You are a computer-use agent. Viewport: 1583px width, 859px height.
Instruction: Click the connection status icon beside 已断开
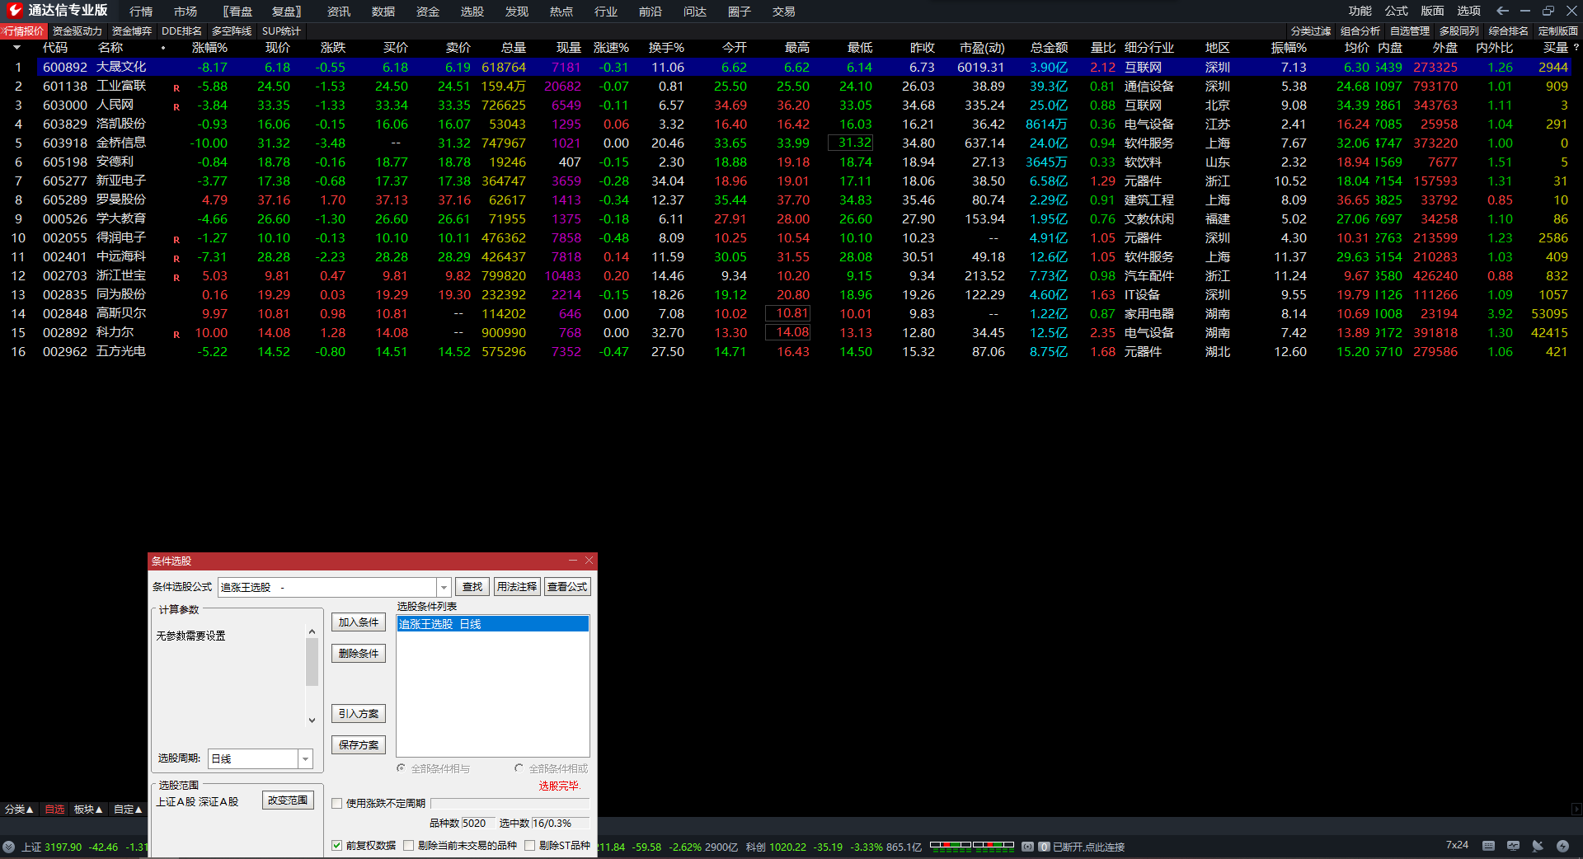(x=1027, y=847)
